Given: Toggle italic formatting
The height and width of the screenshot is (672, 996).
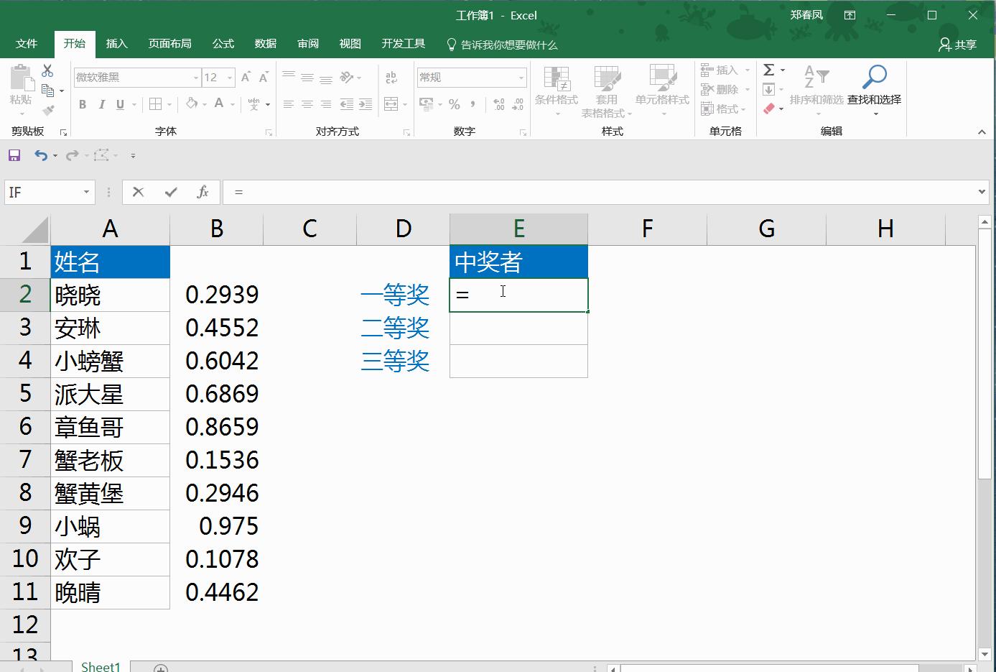Looking at the screenshot, I should click(101, 104).
